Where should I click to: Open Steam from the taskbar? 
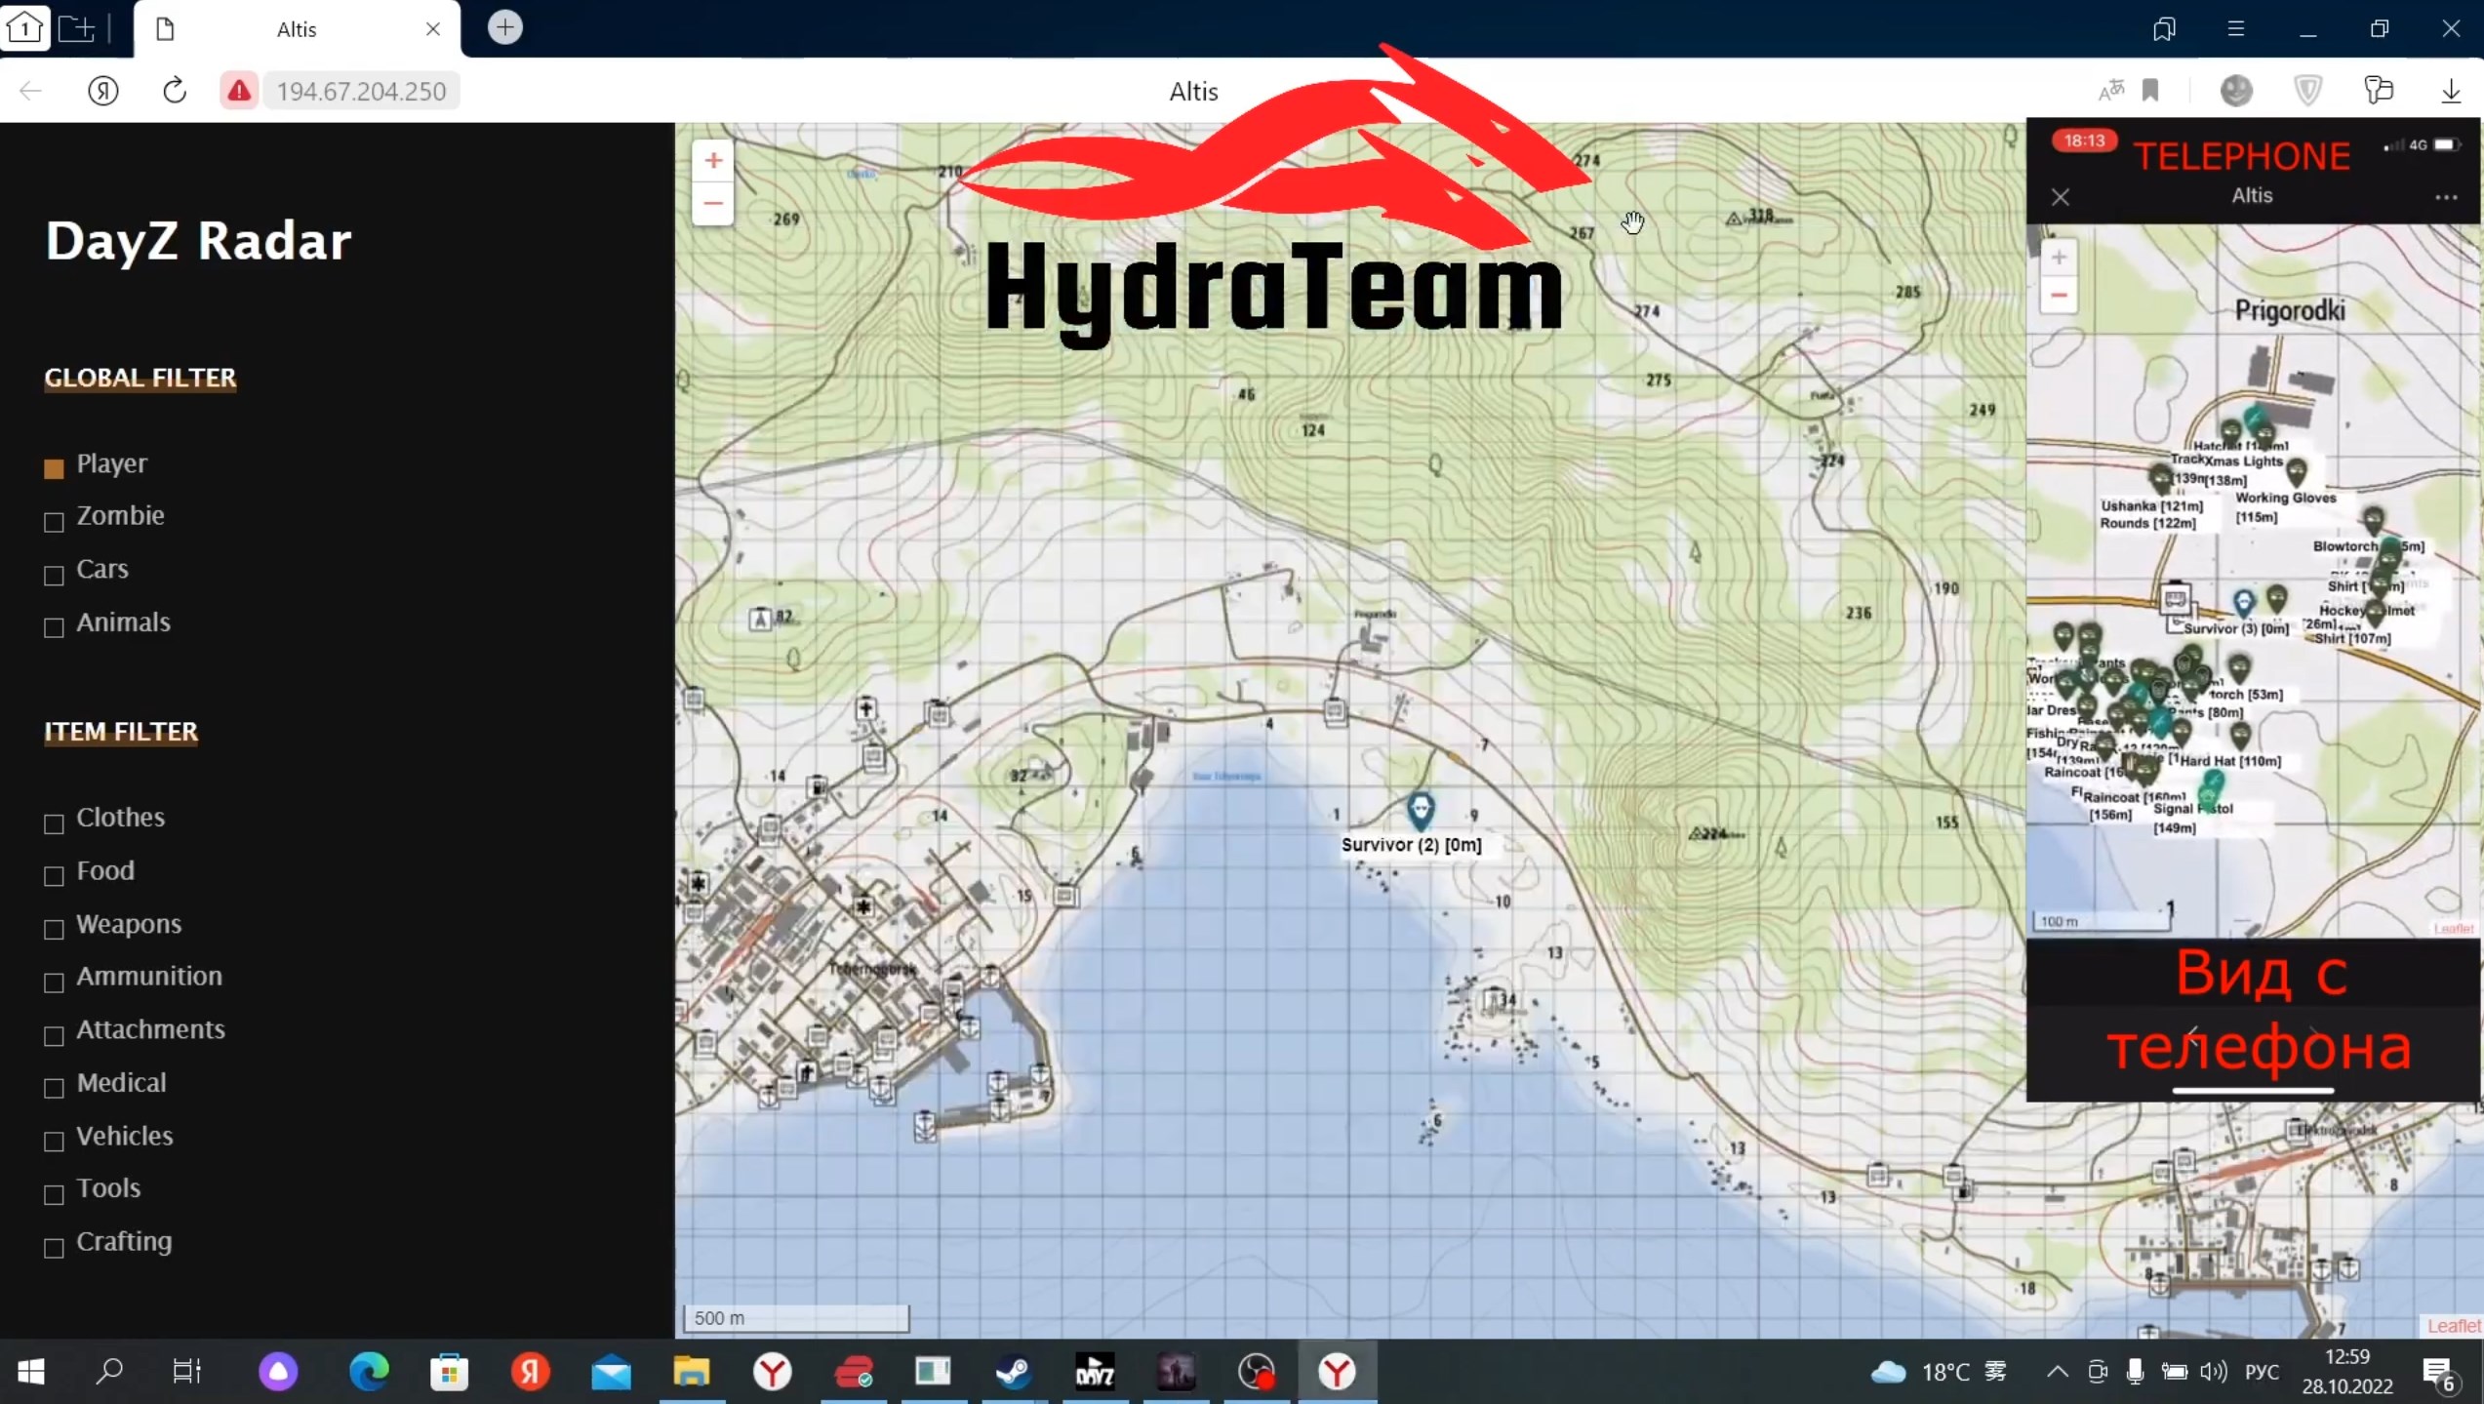point(1014,1372)
